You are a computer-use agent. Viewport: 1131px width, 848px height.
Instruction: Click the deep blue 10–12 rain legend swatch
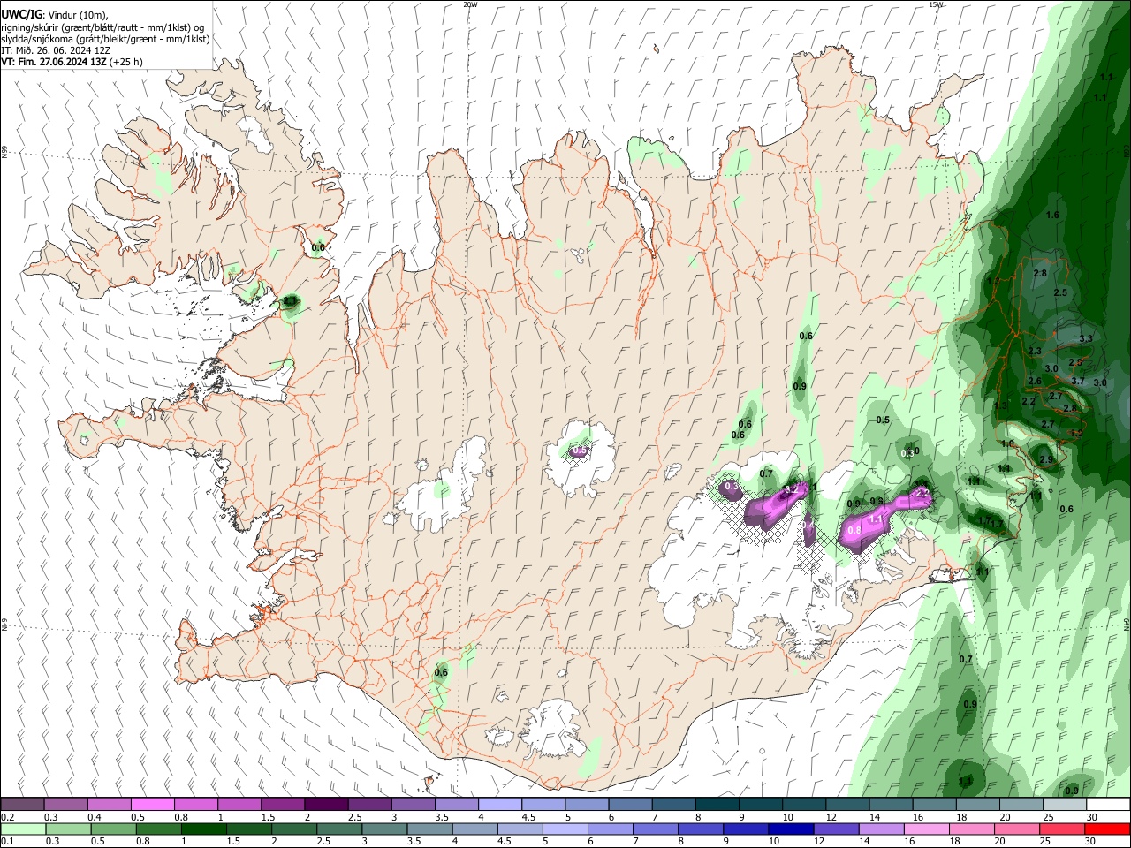789,829
